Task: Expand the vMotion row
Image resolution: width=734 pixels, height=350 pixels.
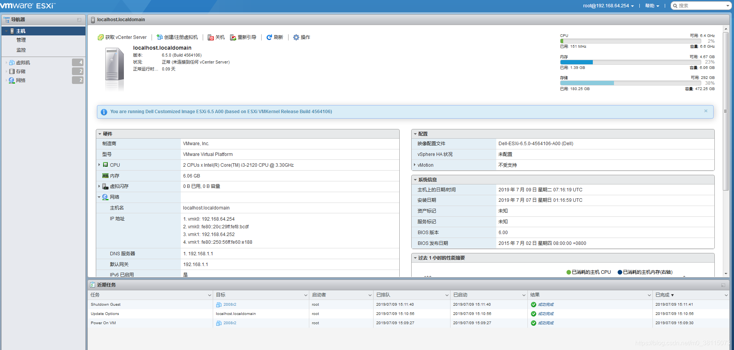Action: [x=415, y=165]
